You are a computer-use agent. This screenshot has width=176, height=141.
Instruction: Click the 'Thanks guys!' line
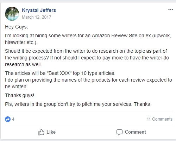click(20, 95)
